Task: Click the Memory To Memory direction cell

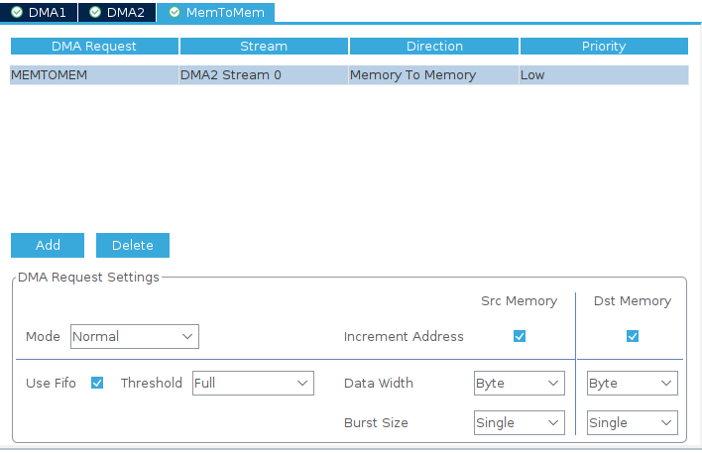Action: click(x=433, y=75)
